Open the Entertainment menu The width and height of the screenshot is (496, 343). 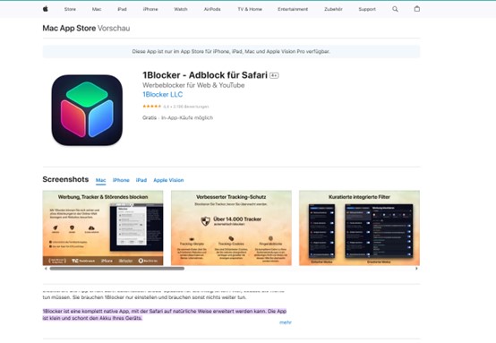coord(293,9)
